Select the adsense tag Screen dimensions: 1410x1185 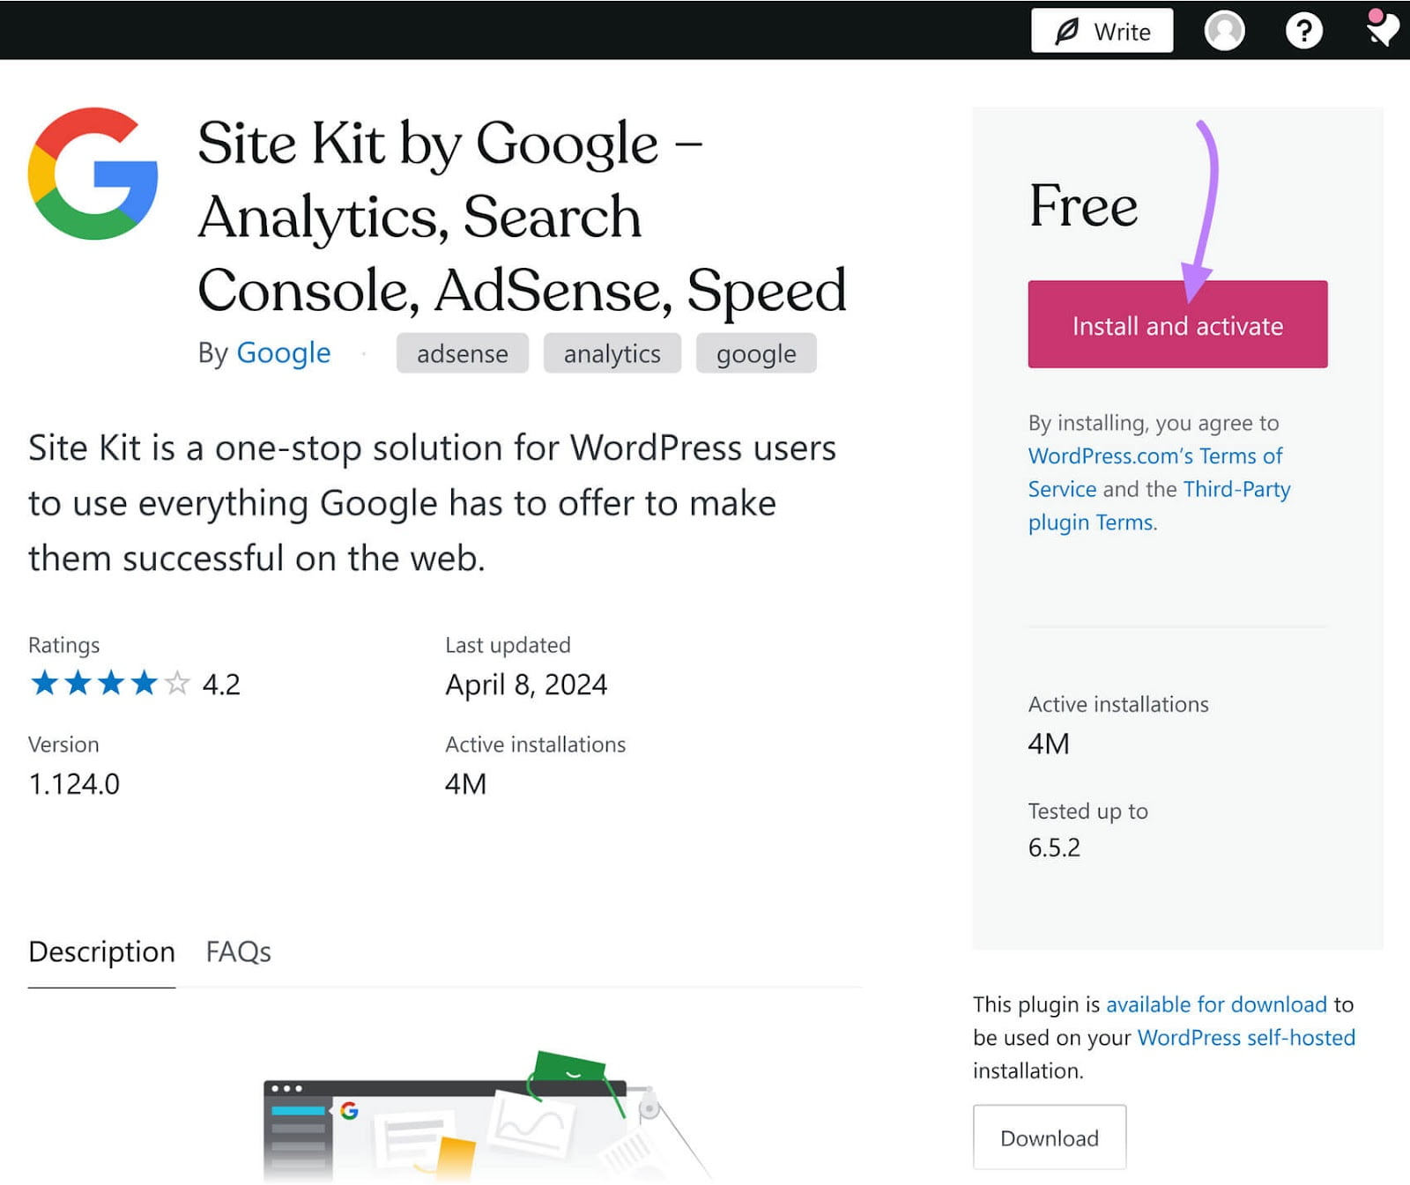click(462, 353)
